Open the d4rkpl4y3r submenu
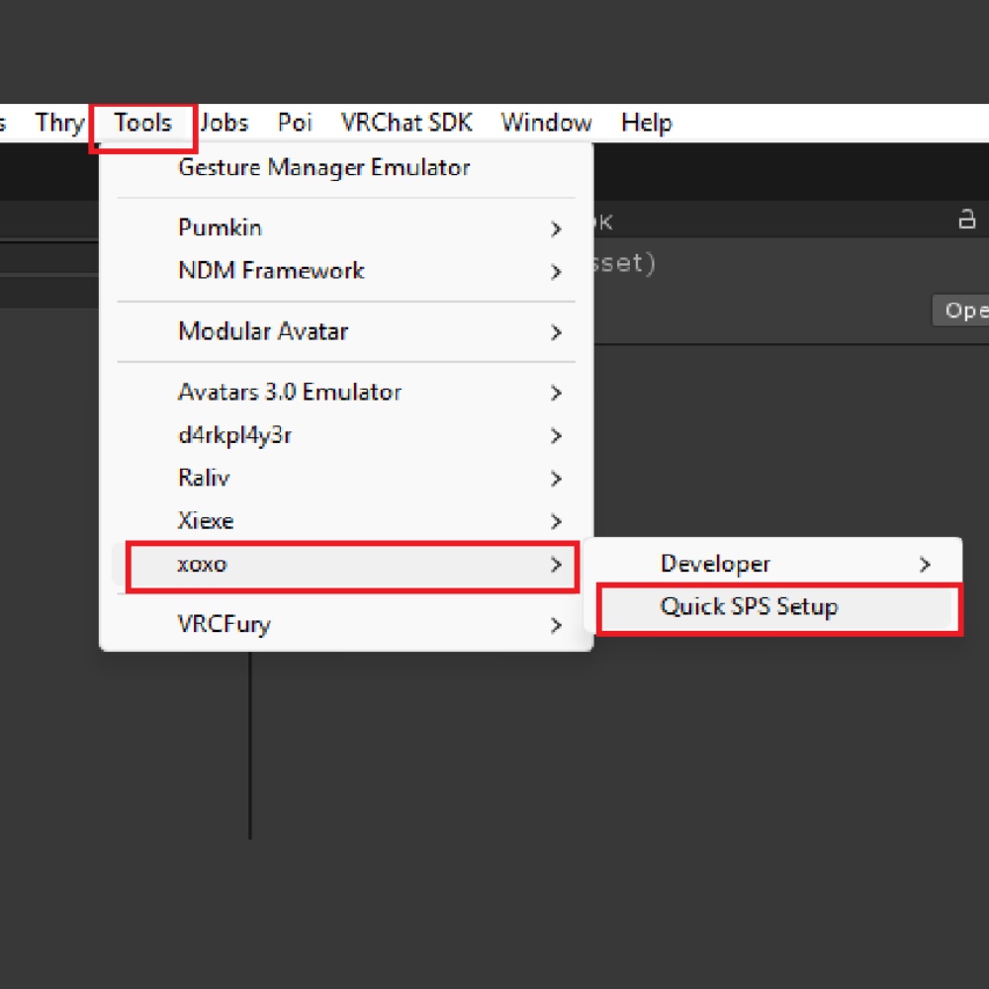The width and height of the screenshot is (989, 989). pos(345,435)
